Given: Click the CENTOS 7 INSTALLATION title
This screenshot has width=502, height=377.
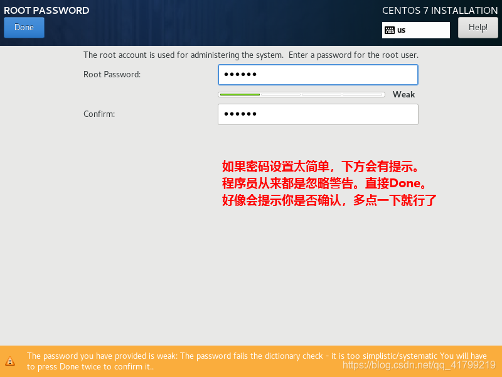Looking at the screenshot, I should point(440,11).
